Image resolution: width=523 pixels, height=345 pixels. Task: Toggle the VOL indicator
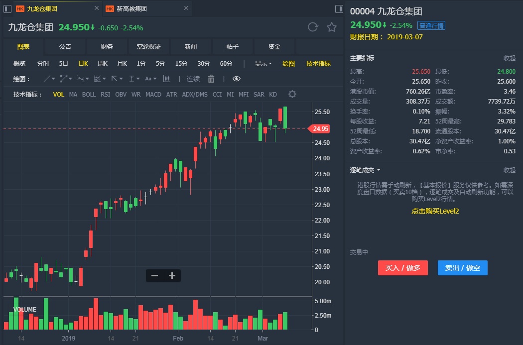pyautogui.click(x=58, y=94)
